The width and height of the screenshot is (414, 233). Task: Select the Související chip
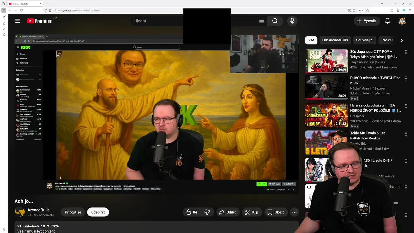(x=365, y=40)
